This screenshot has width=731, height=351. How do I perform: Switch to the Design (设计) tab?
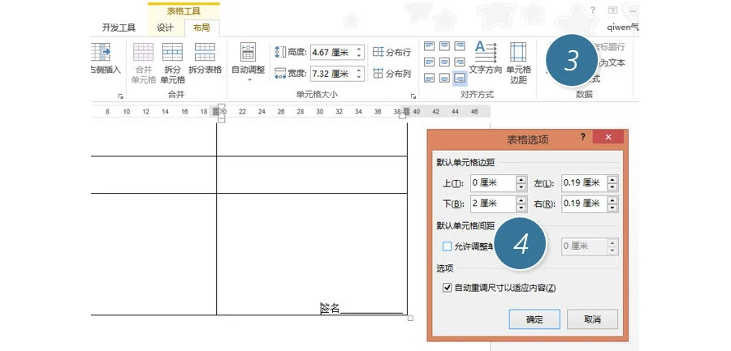pyautogui.click(x=165, y=27)
